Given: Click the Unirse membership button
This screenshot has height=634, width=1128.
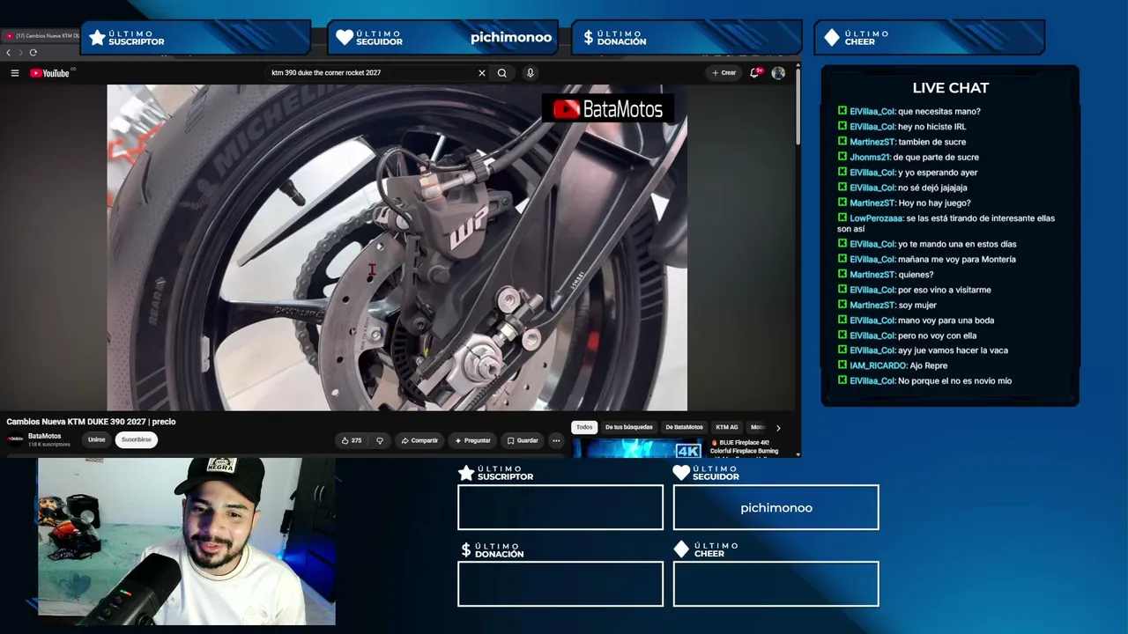Looking at the screenshot, I should point(97,439).
